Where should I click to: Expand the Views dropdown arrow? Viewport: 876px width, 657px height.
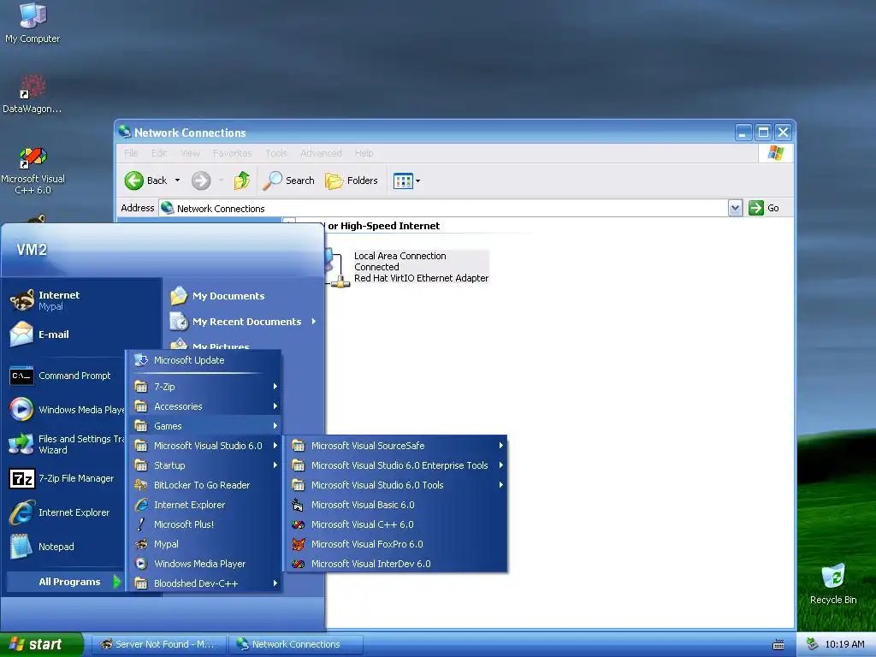click(x=417, y=181)
